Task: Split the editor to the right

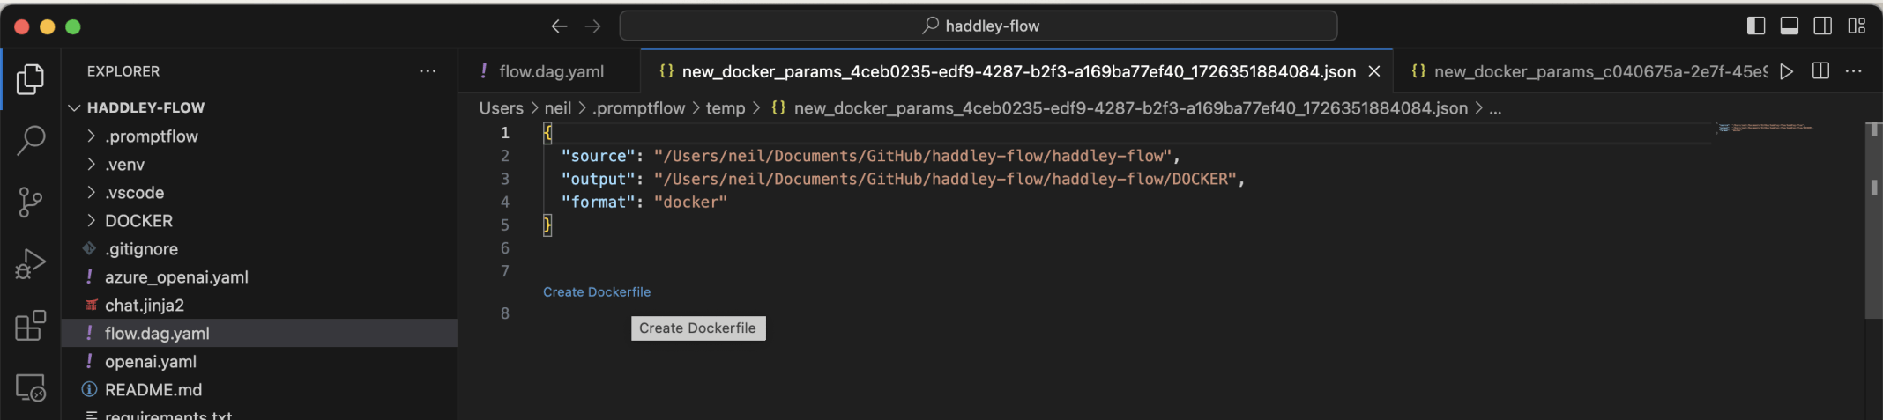Action: (x=1820, y=71)
